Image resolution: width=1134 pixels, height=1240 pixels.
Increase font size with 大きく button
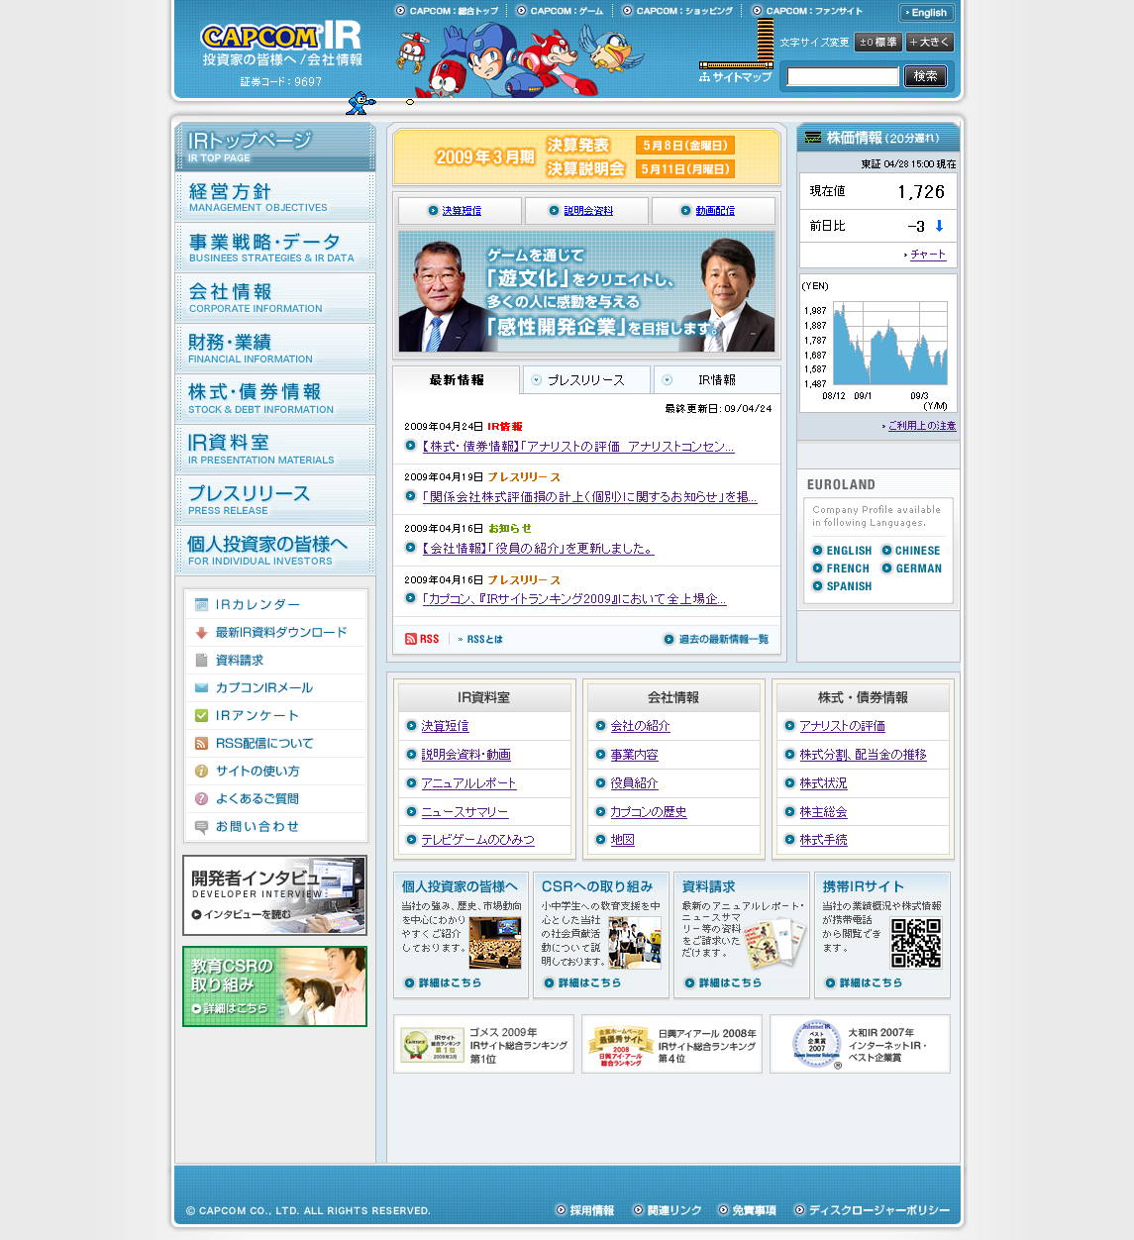pos(929,43)
